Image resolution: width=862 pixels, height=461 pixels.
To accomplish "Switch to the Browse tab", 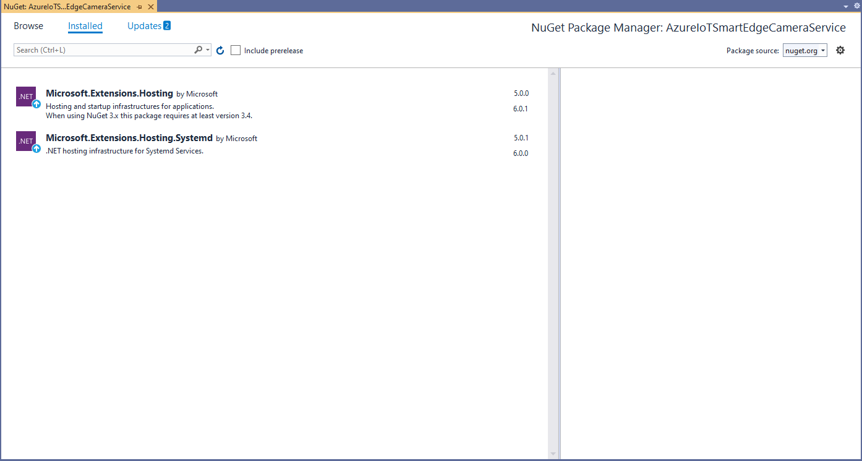I will [x=28, y=26].
